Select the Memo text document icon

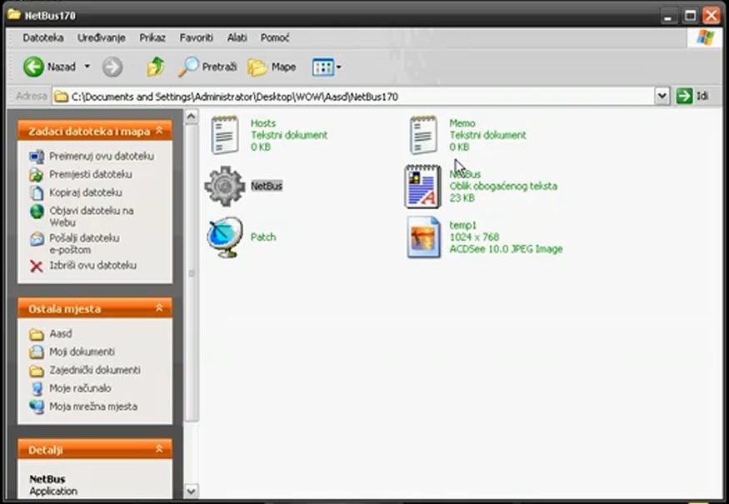[x=423, y=135]
